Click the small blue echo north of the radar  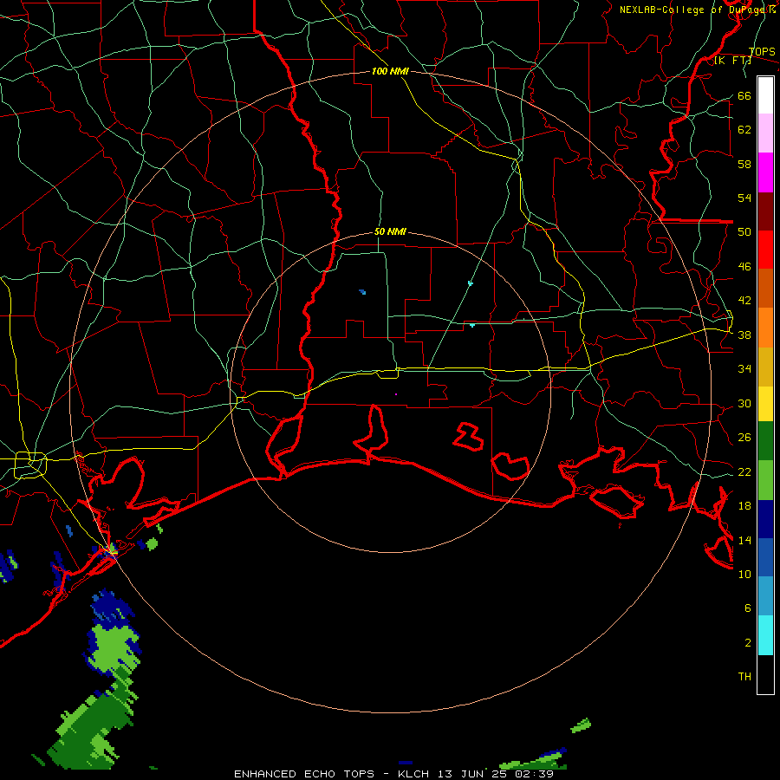[362, 291]
